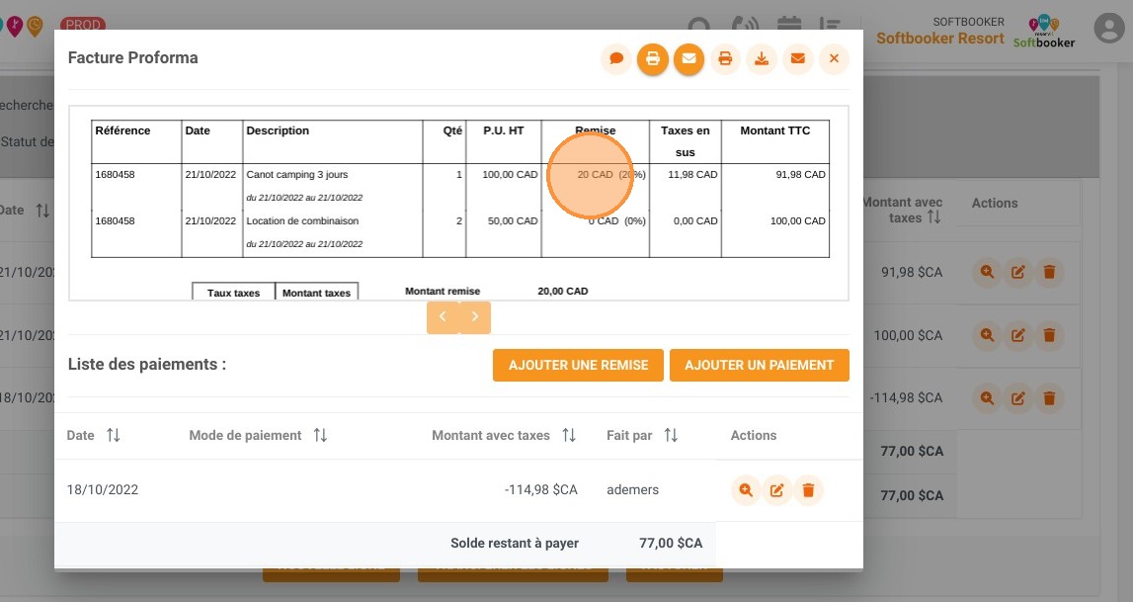Sort the background table Date column
This screenshot has width=1133, height=602.
click(x=42, y=211)
